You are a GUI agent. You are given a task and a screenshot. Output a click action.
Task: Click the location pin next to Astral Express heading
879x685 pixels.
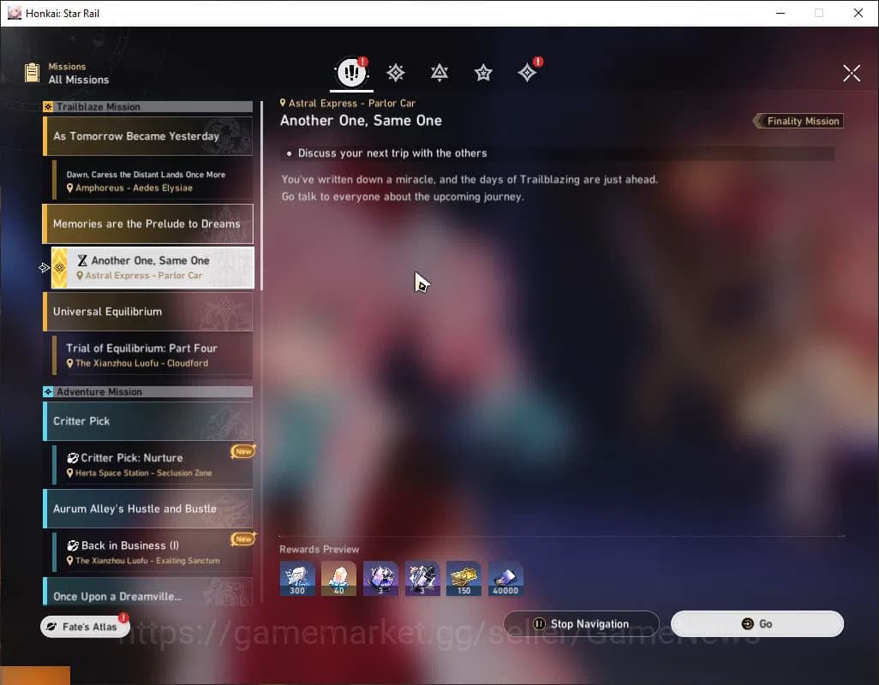pos(283,103)
